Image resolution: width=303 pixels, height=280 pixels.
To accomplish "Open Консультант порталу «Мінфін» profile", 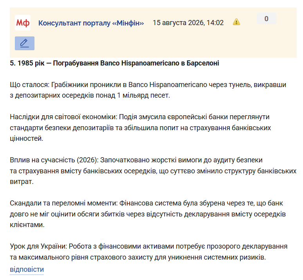I will (x=91, y=23).
